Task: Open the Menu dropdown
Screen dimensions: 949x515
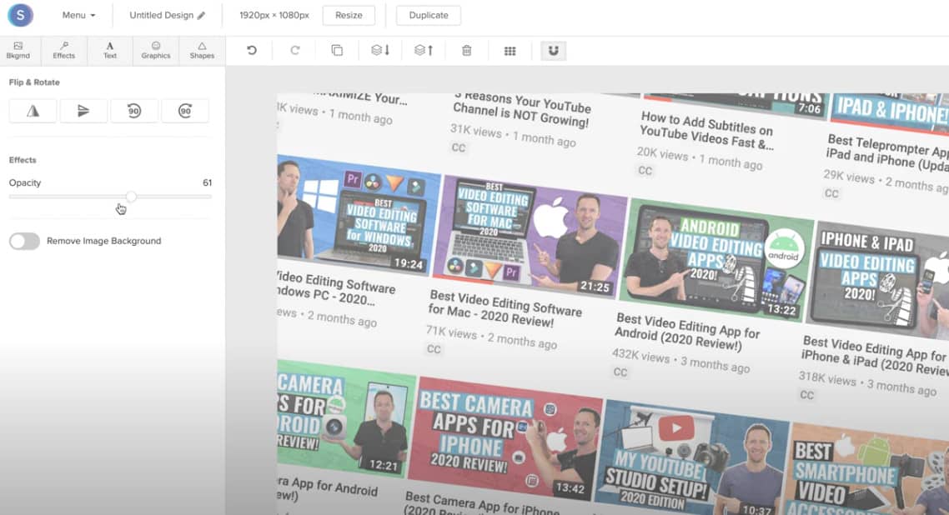Action: click(x=78, y=15)
